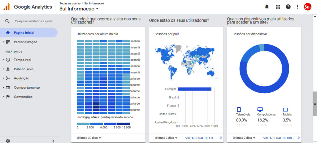This screenshot has width=317, height=143.
Task: Expand the Aquisição tree arrow
Action: [x=3, y=78]
